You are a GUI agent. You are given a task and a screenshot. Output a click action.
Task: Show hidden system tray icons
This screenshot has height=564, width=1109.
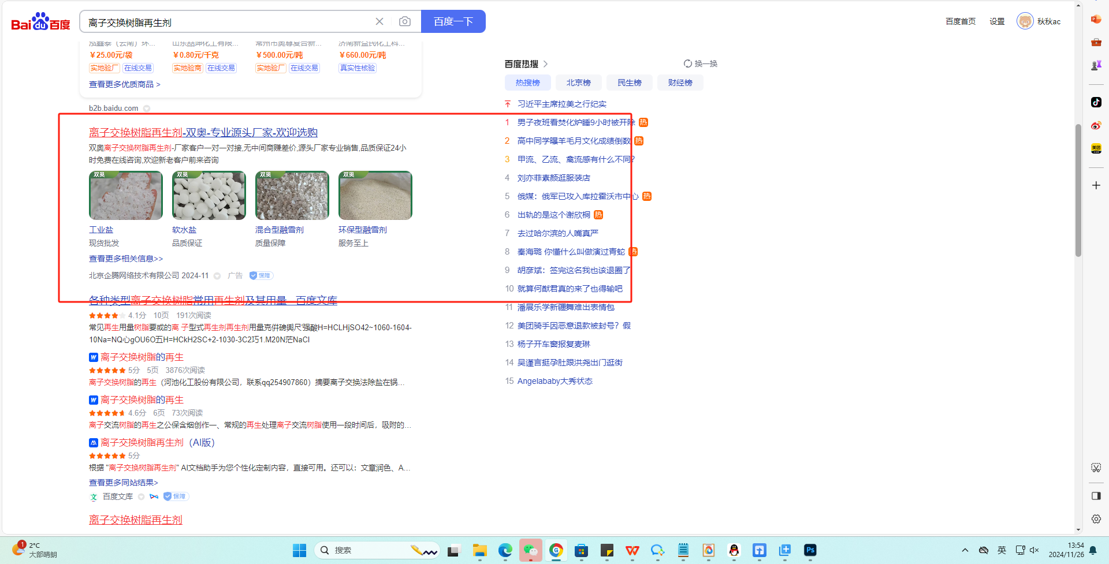click(965, 550)
